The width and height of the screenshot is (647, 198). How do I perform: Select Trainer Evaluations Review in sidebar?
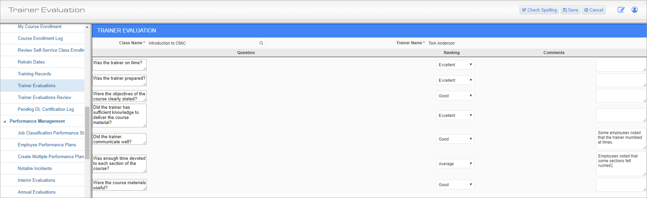pos(44,97)
